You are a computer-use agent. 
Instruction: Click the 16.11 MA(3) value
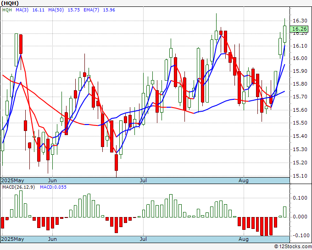[38, 10]
